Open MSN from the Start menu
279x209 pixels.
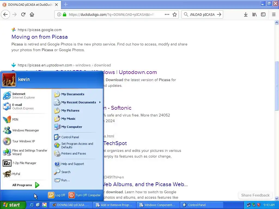(x=26, y=119)
